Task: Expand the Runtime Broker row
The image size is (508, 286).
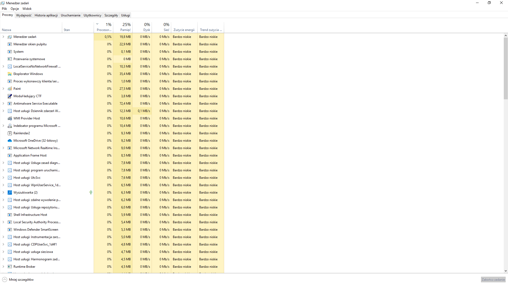Action: (x=3, y=267)
